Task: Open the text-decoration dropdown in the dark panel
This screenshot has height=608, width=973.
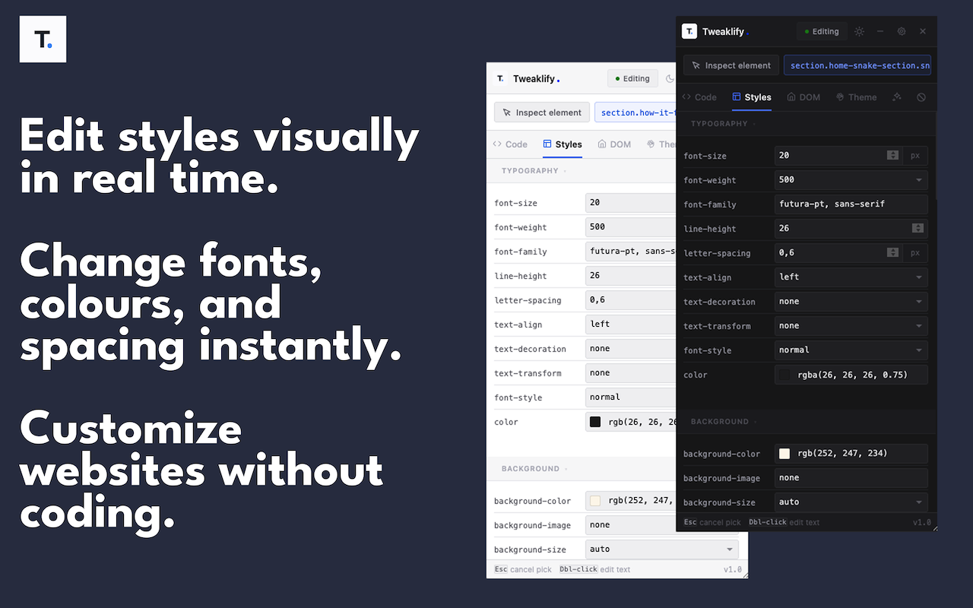Action: coord(851,302)
